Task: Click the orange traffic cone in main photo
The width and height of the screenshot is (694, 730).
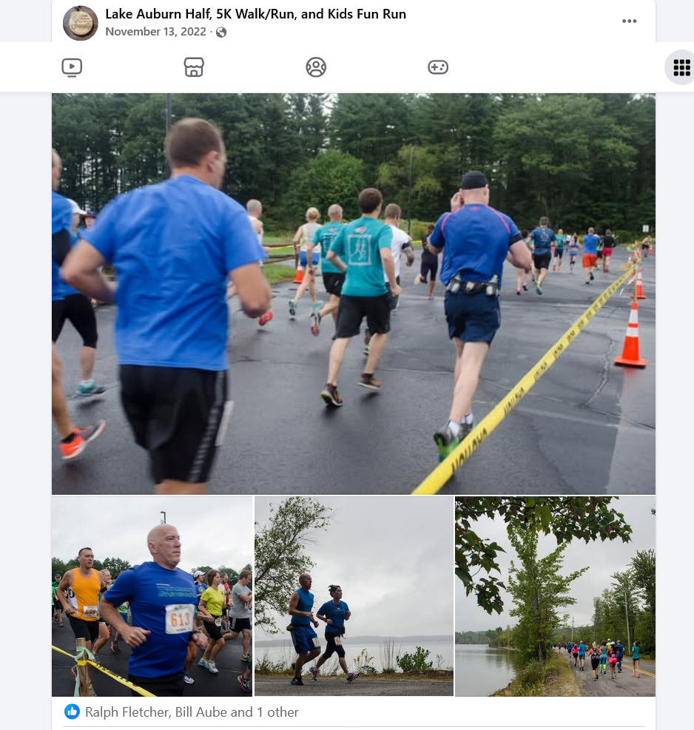Action: [630, 334]
